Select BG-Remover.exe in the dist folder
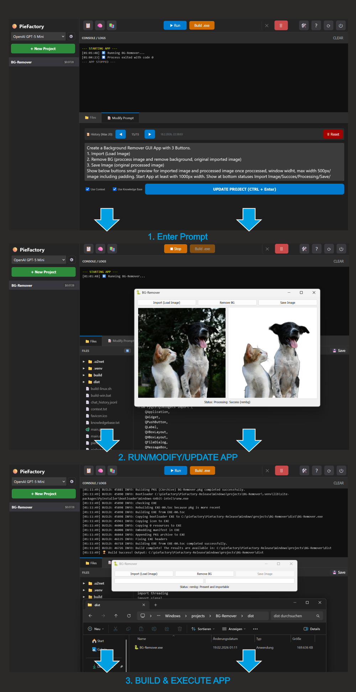Viewport: 356px width, 692px height. pos(151,647)
